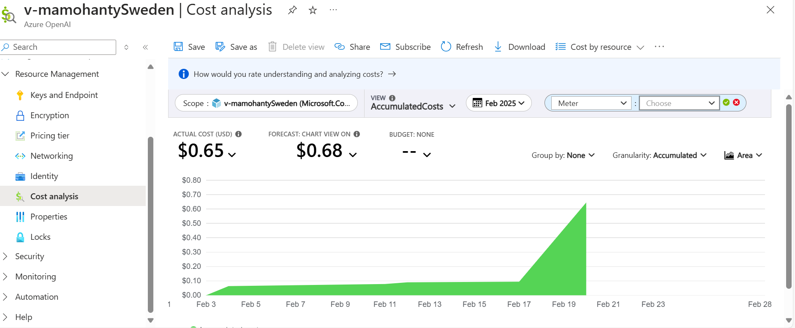Click the Forecast info icon
795x328 pixels.
[357, 134]
